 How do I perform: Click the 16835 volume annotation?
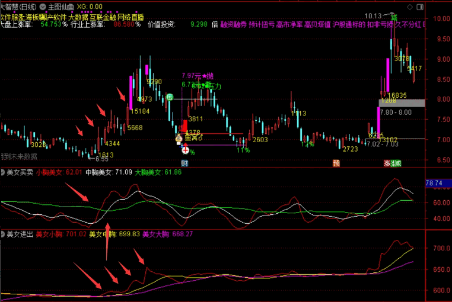coord(397,95)
